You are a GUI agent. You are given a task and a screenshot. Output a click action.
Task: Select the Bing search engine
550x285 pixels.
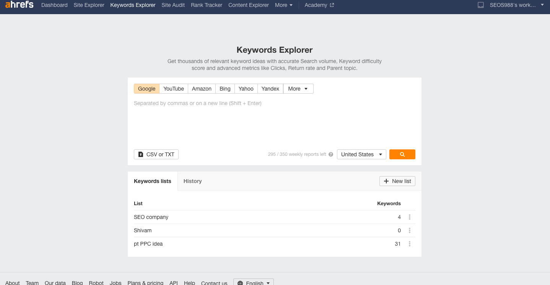coord(225,89)
